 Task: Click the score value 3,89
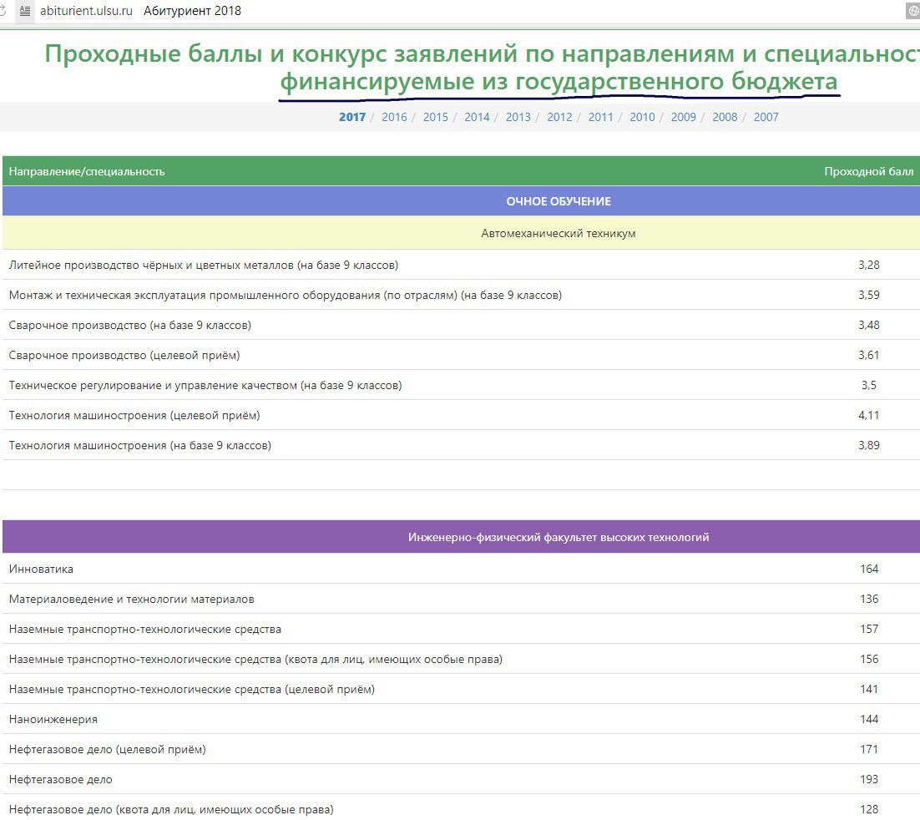[869, 445]
